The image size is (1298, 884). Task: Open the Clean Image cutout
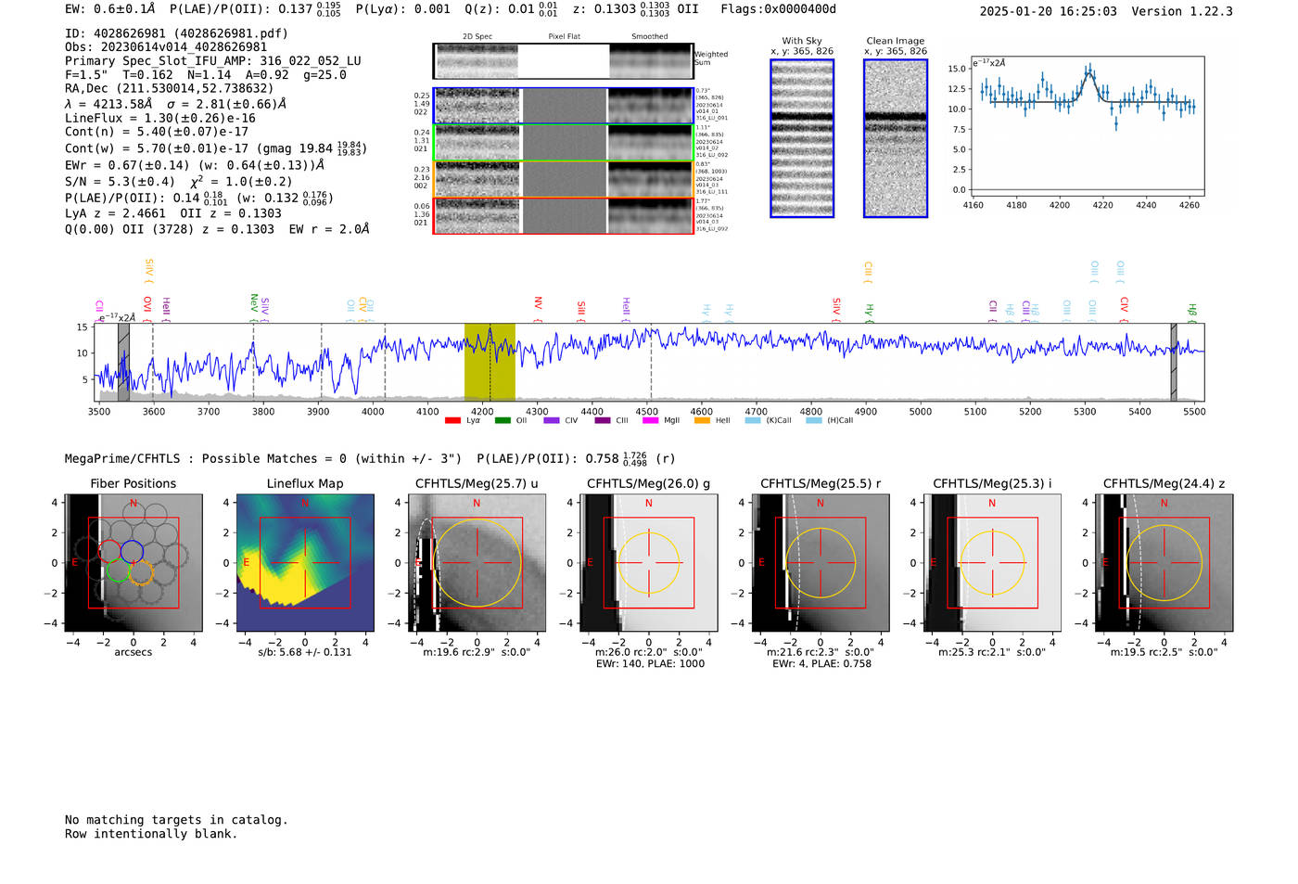(x=896, y=138)
